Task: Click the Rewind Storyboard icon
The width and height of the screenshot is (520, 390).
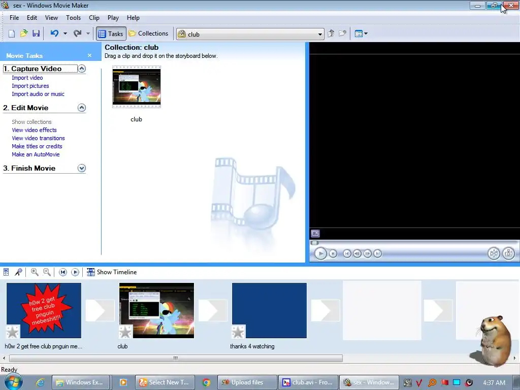Action: pos(62,272)
